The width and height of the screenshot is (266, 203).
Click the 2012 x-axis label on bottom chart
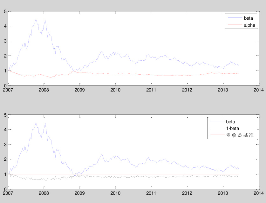click(x=187, y=193)
